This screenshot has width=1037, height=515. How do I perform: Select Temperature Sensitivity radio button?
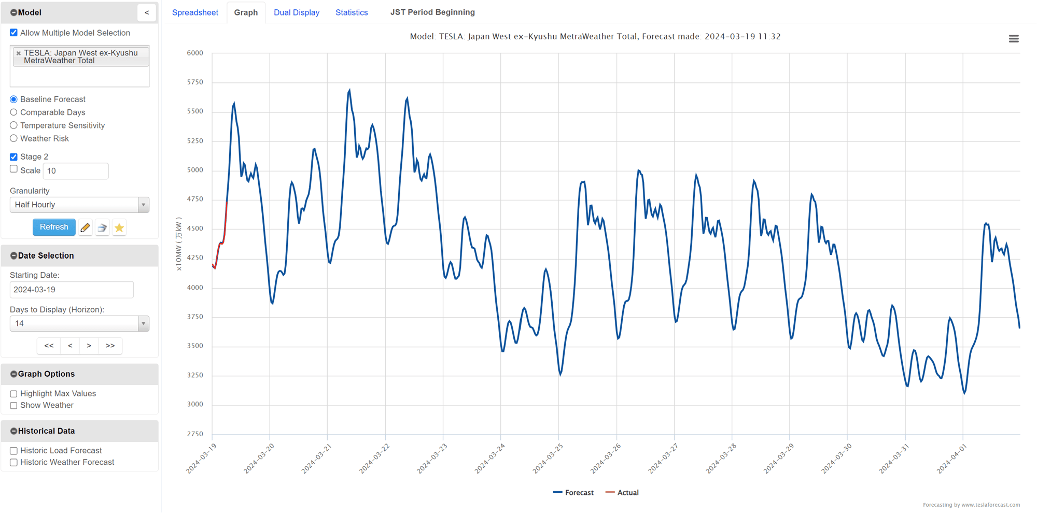click(x=13, y=125)
